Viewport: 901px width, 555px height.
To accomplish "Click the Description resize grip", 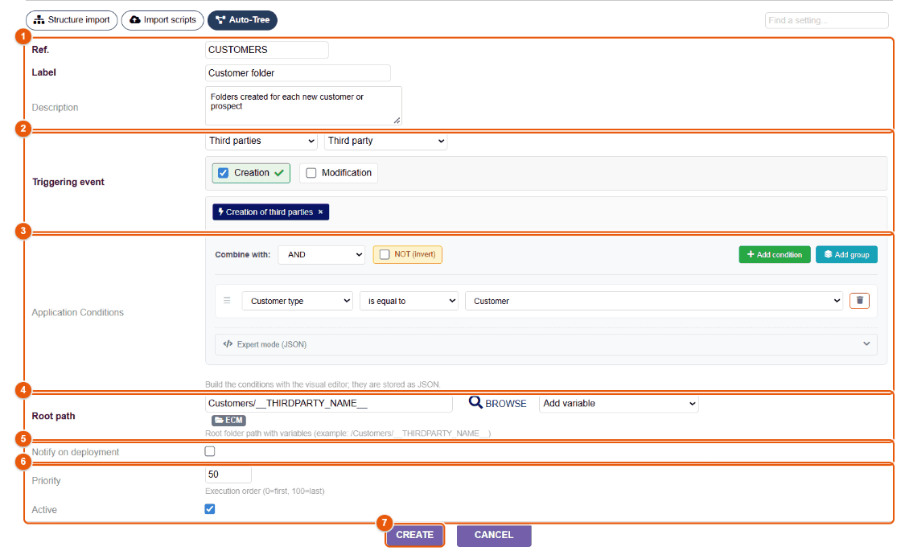I will 397,121.
